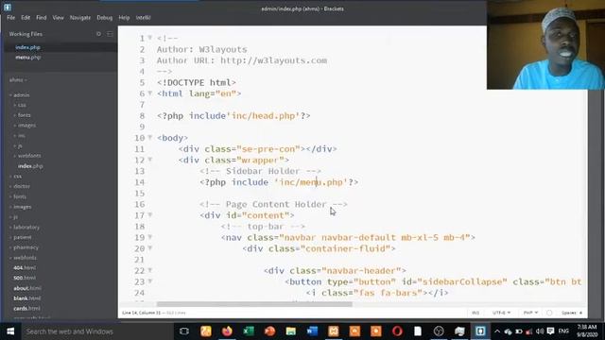This screenshot has height=340, width=605.
Task: Open the Find menu
Action: [42, 18]
